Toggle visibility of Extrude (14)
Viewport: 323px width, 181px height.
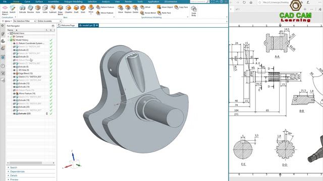click(x=14, y=87)
